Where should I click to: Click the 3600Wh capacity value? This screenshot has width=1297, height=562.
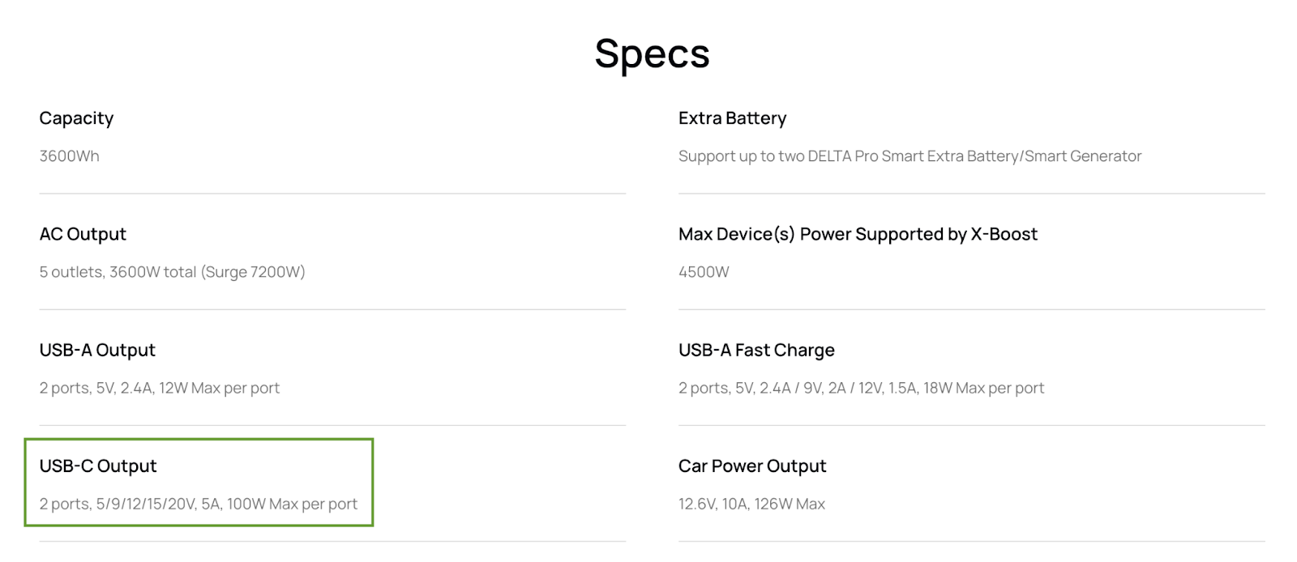[x=70, y=156]
